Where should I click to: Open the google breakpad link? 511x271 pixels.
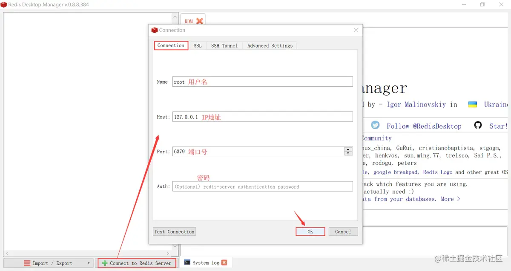pyautogui.click(x=396, y=172)
